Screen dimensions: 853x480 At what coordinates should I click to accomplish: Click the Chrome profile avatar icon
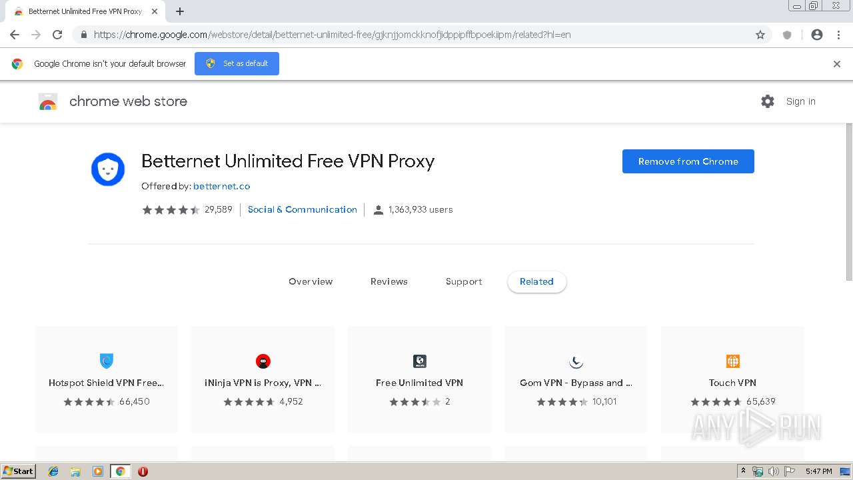(817, 35)
